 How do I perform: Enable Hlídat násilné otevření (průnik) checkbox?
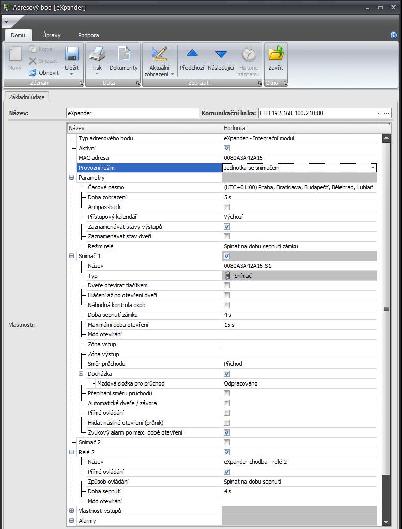[227, 422]
